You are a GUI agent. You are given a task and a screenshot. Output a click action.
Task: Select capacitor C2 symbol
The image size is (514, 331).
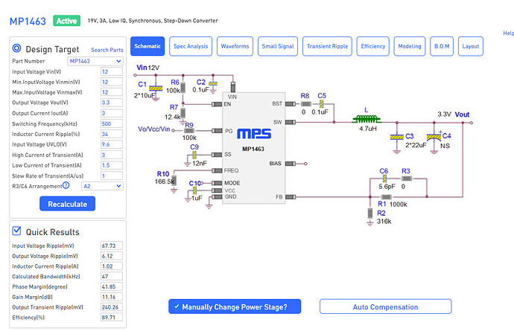tap(213, 84)
